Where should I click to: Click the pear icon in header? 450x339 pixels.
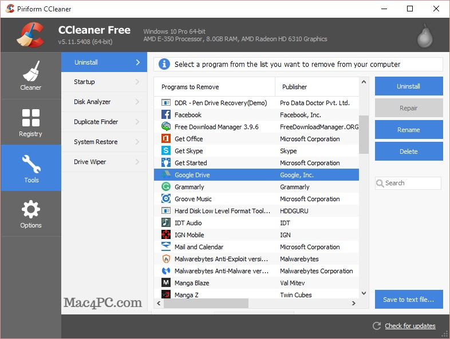pyautogui.click(x=425, y=37)
